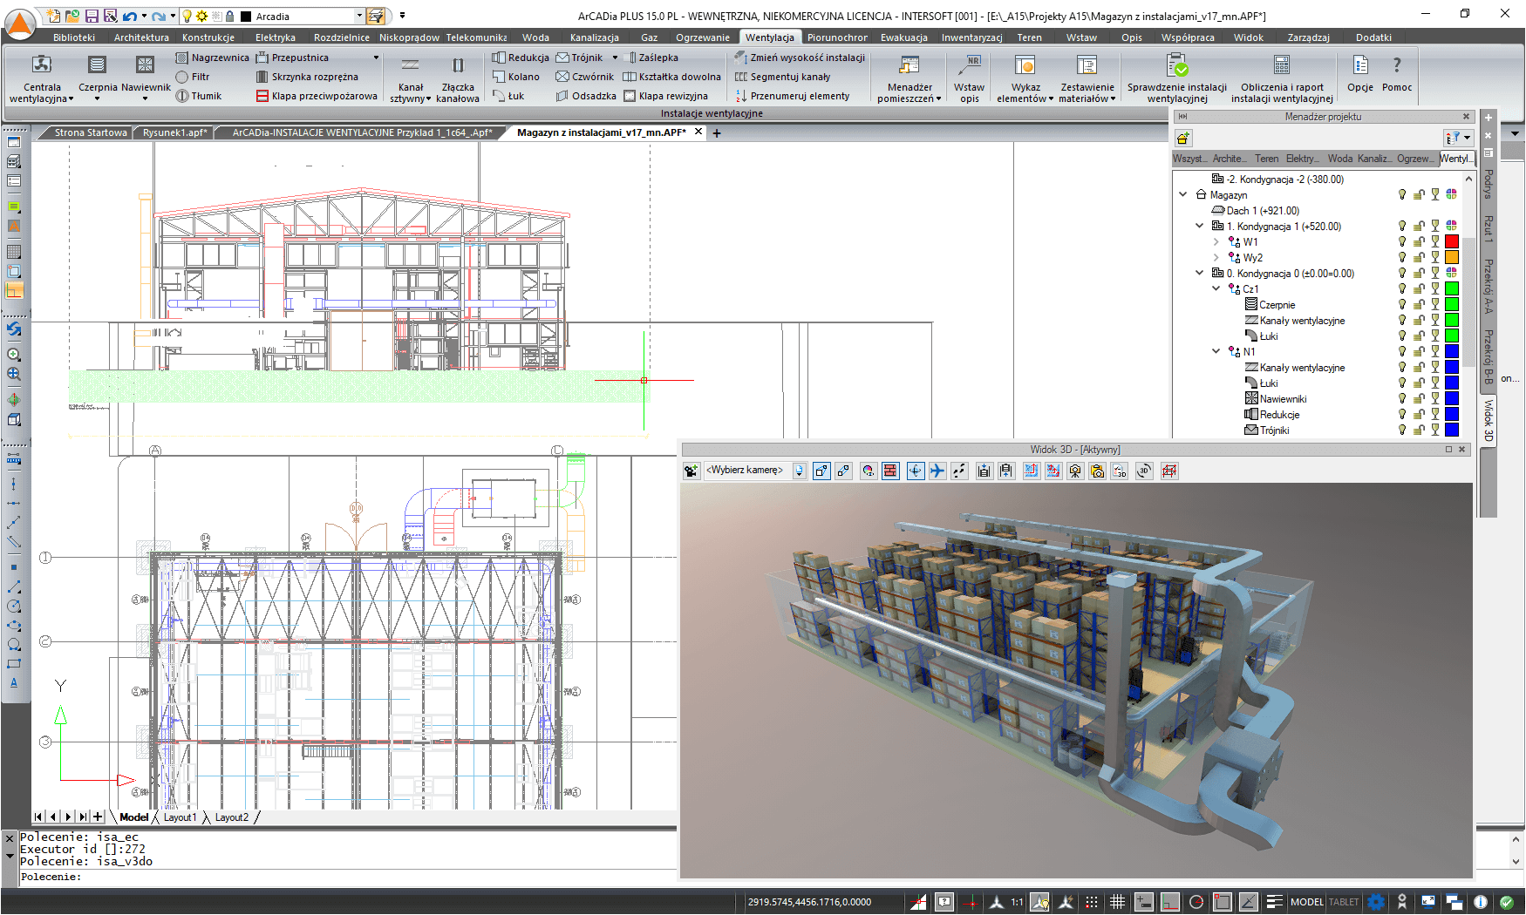Select the Nawiewnik tool
The image size is (1526, 915).
point(146,78)
